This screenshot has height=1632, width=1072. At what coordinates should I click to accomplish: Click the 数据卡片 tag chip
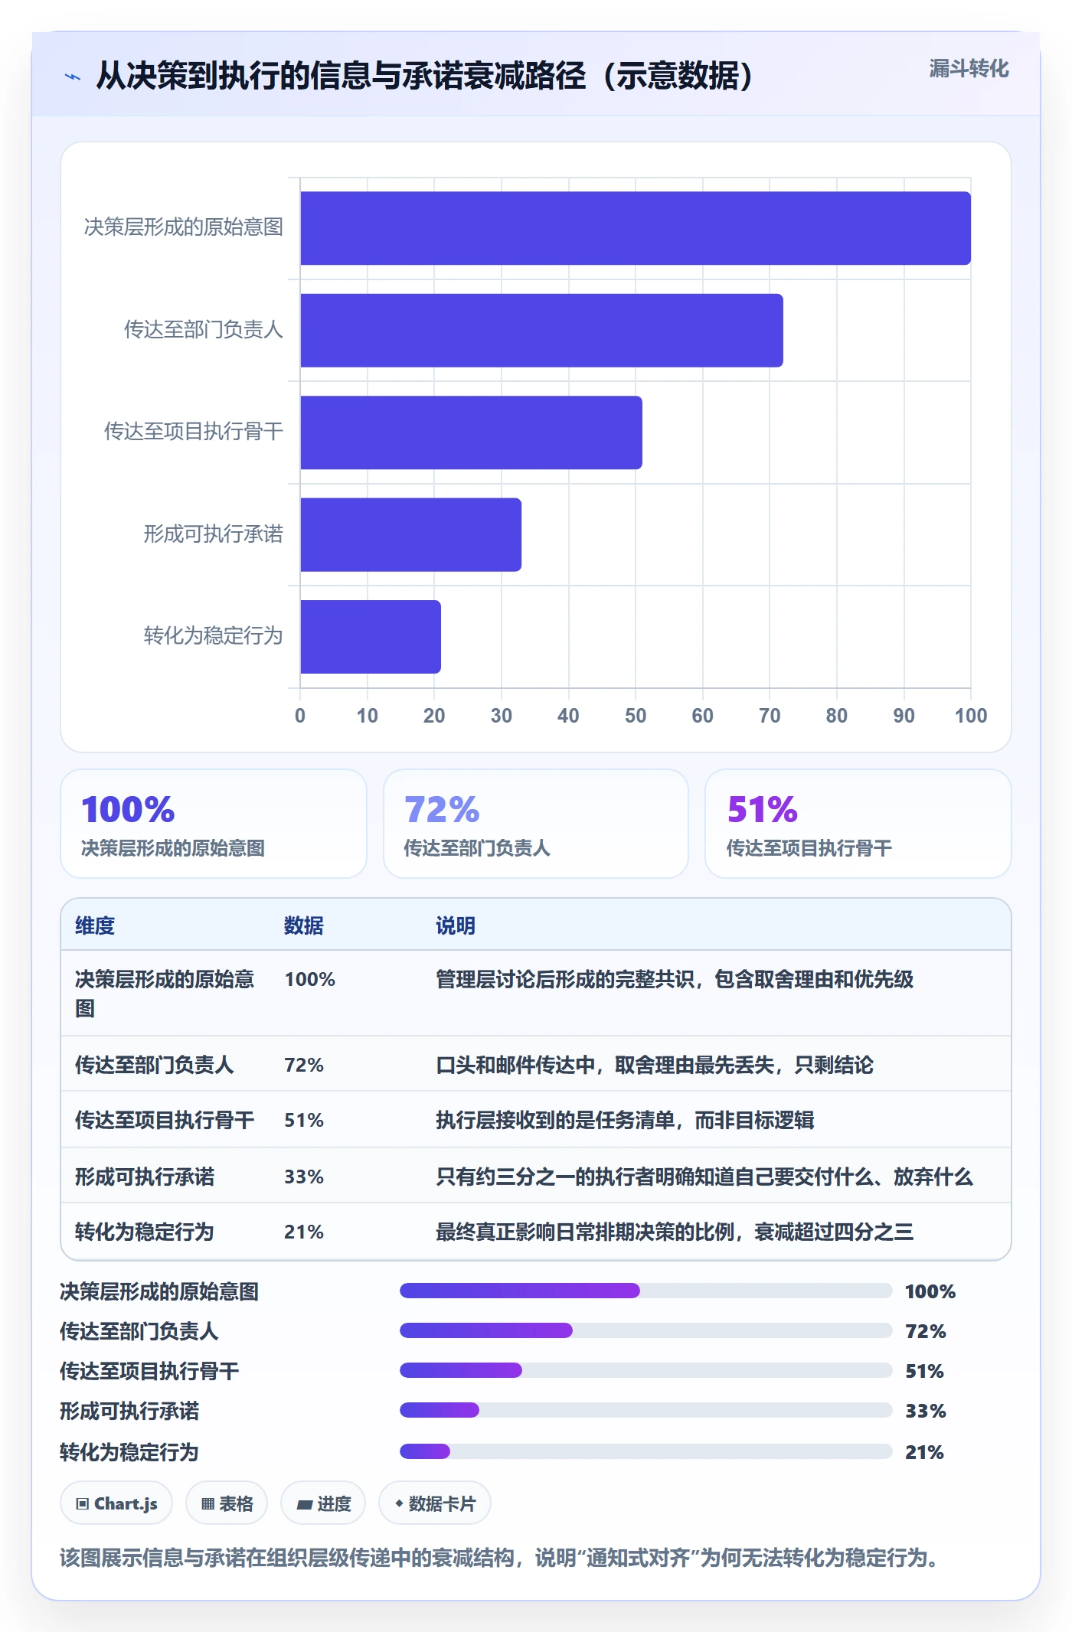coord(435,1503)
